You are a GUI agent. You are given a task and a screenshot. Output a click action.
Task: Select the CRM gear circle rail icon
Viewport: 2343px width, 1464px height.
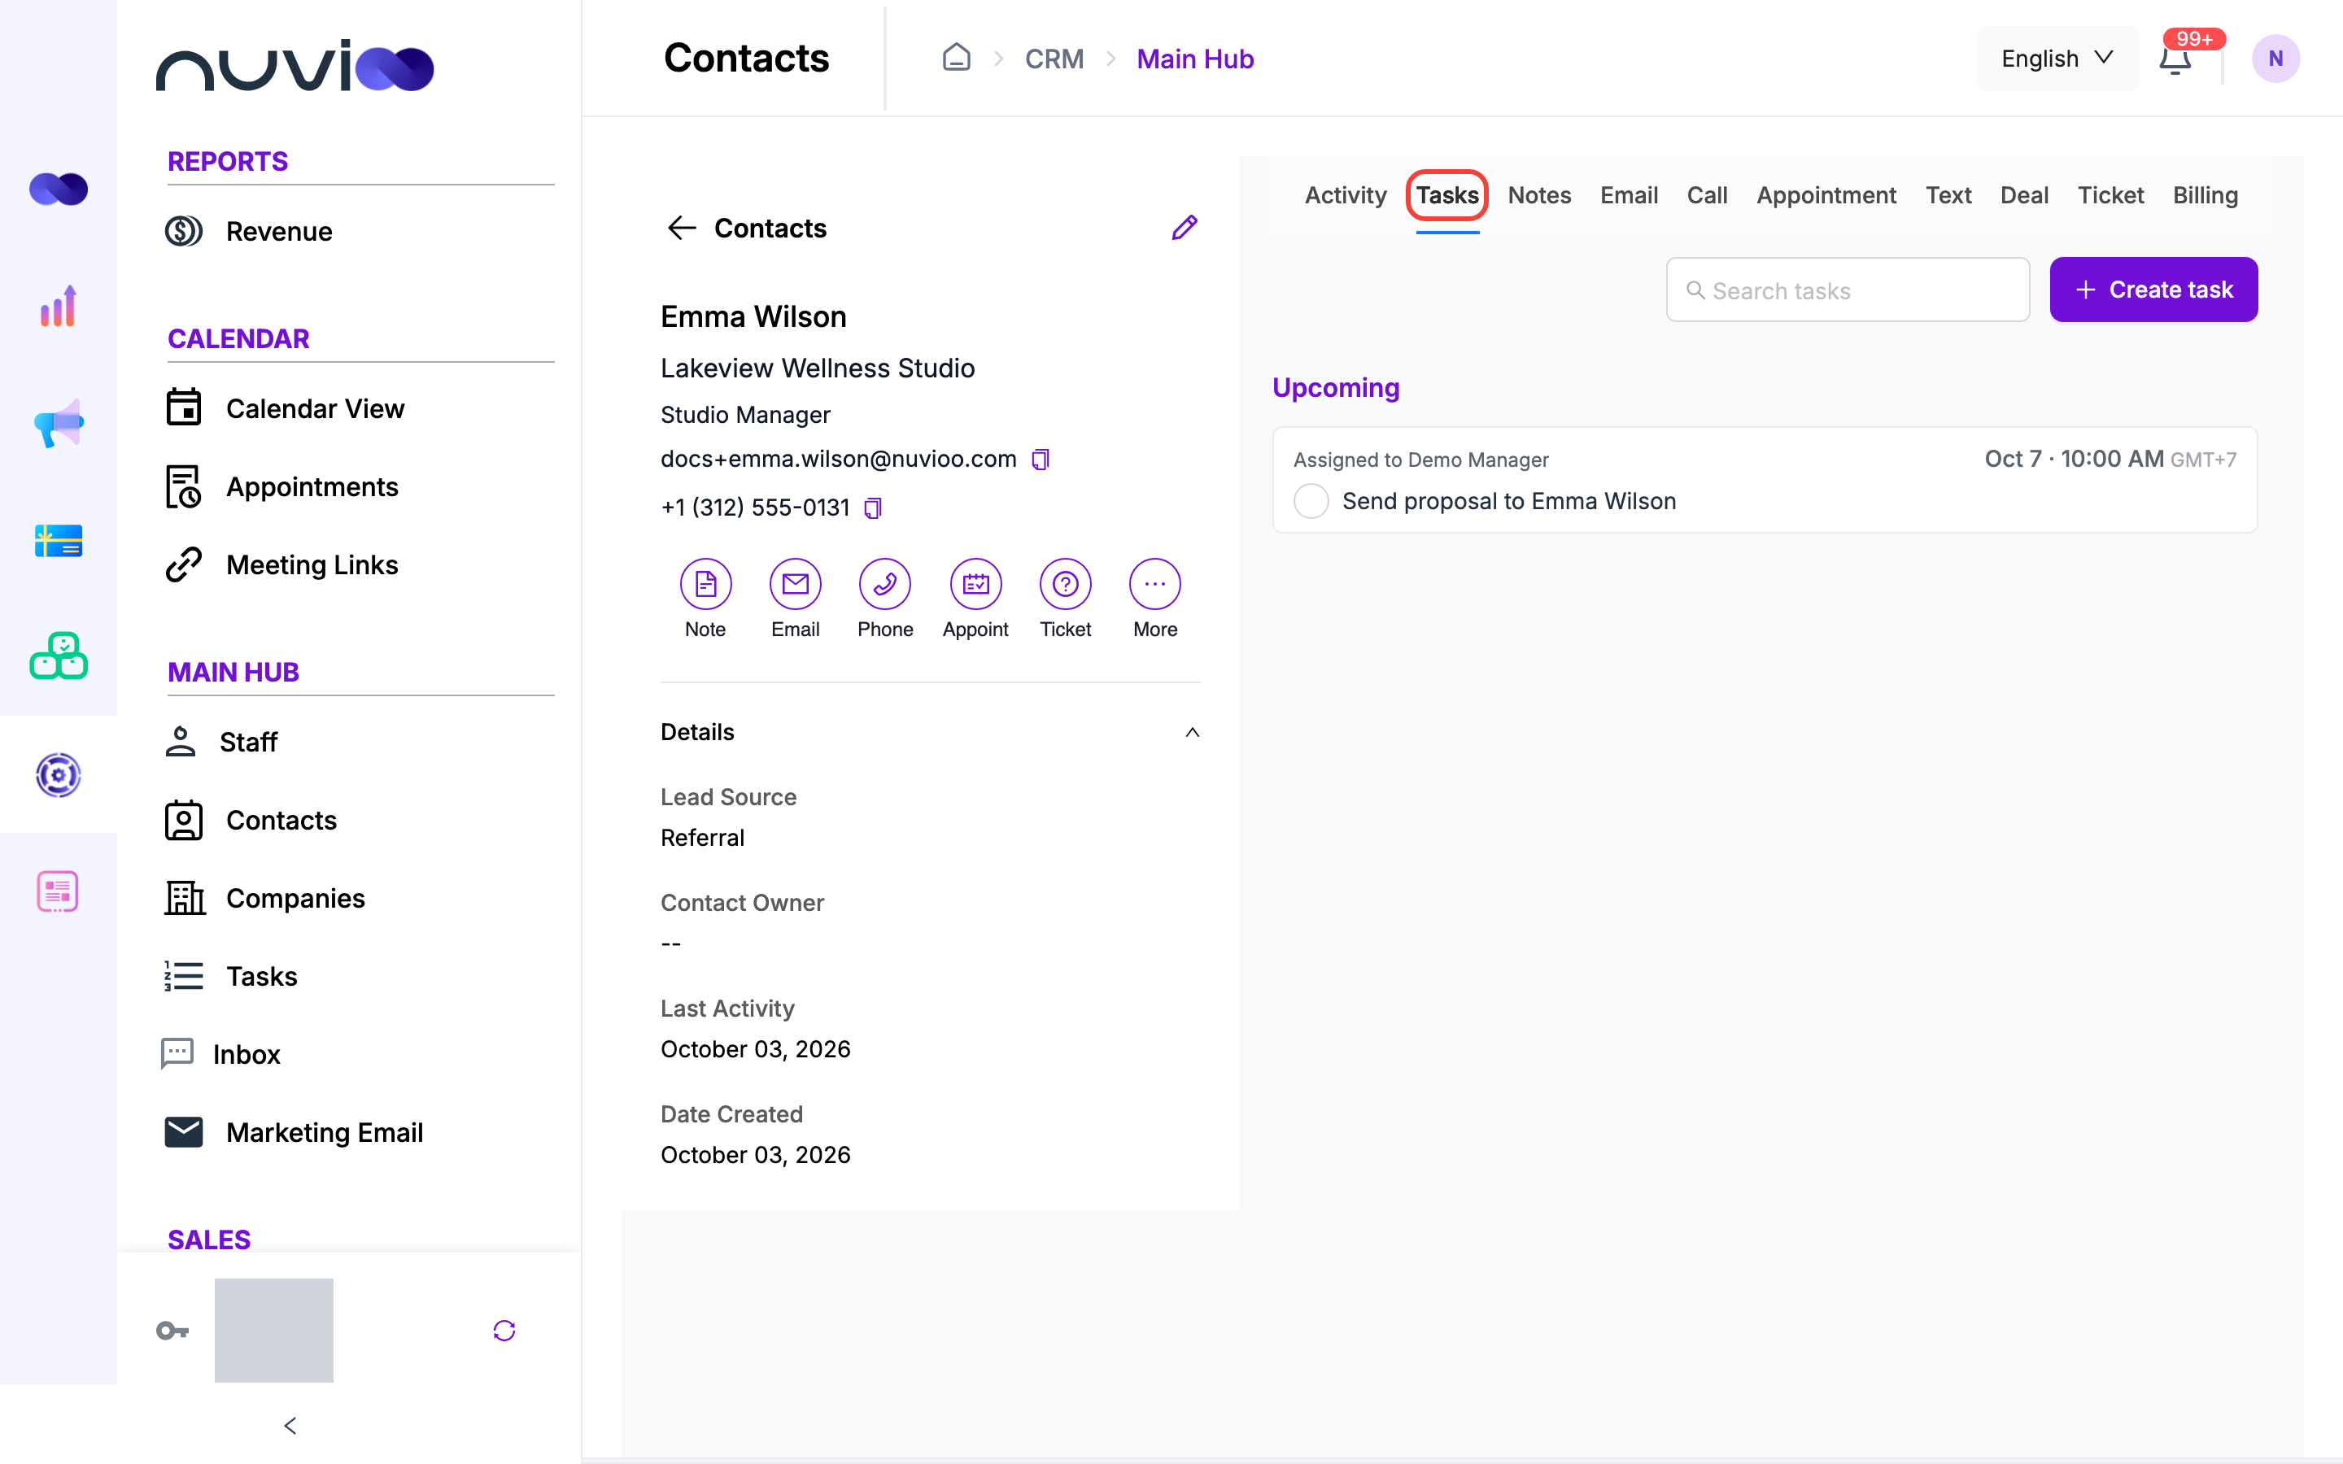(58, 774)
